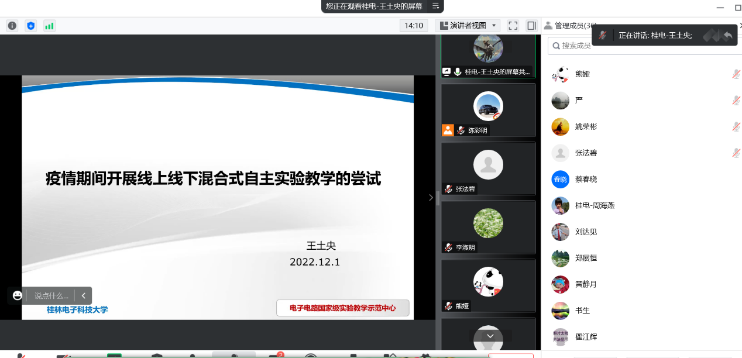Click the blue security shield icon
Screen dimensions: 742x358
(31, 26)
